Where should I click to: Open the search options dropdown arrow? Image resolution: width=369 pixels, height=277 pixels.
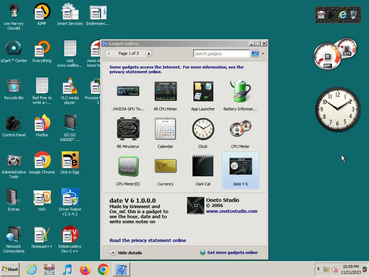(263, 53)
